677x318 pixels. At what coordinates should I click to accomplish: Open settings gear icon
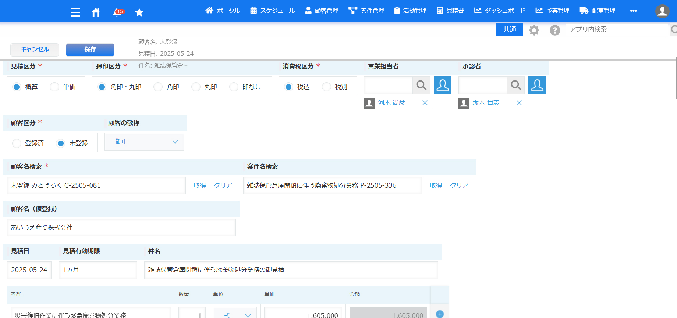pyautogui.click(x=534, y=30)
